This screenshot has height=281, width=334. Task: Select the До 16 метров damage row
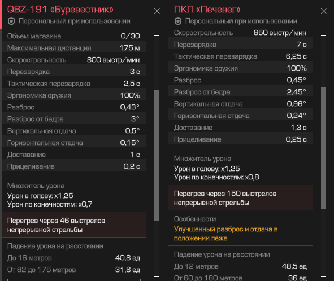click(x=73, y=258)
